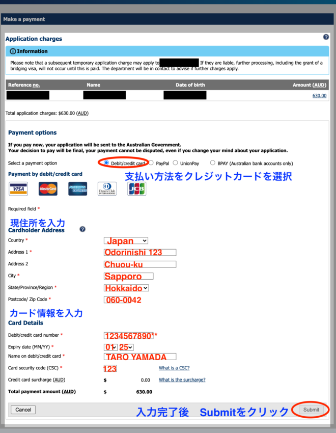Open the 'What is a CSC?' link
336x433 pixels.
174,368
